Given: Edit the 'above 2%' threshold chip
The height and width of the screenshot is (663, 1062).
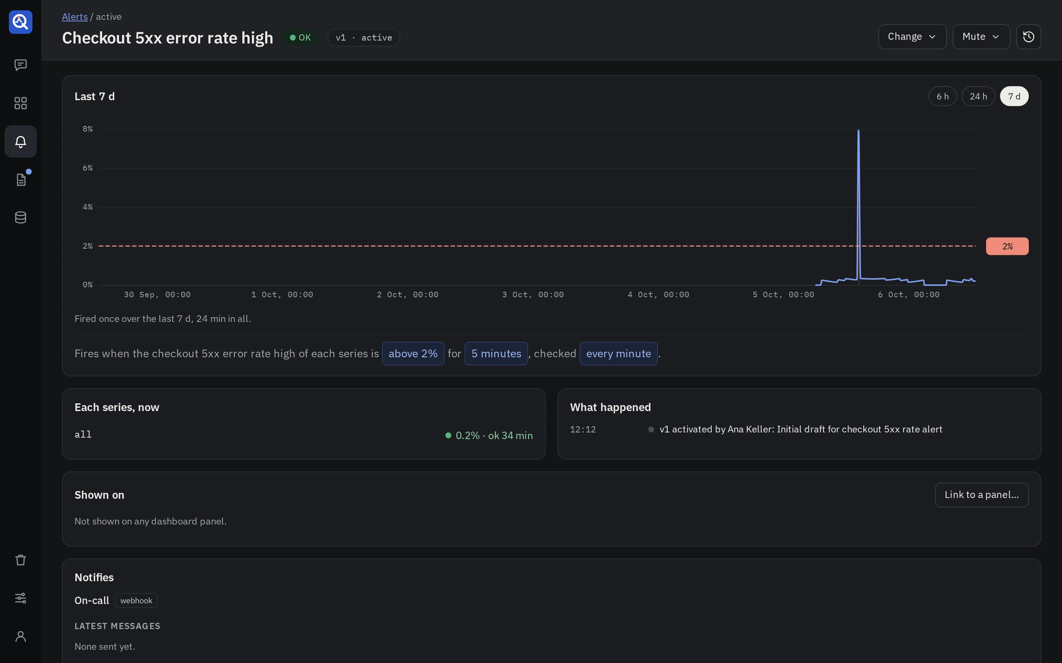Looking at the screenshot, I should pyautogui.click(x=413, y=354).
